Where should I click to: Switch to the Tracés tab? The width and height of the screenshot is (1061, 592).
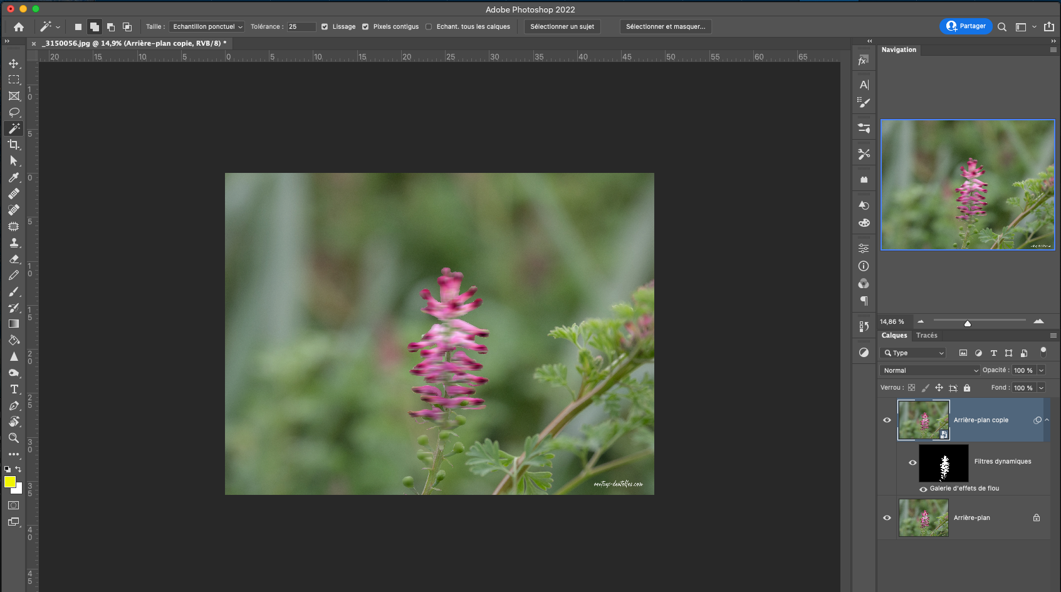(926, 336)
